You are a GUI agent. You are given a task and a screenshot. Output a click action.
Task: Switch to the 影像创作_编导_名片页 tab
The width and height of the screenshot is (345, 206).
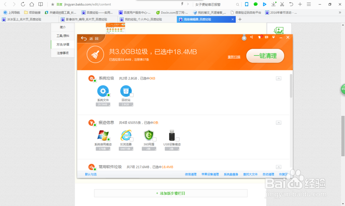click(x=89, y=19)
